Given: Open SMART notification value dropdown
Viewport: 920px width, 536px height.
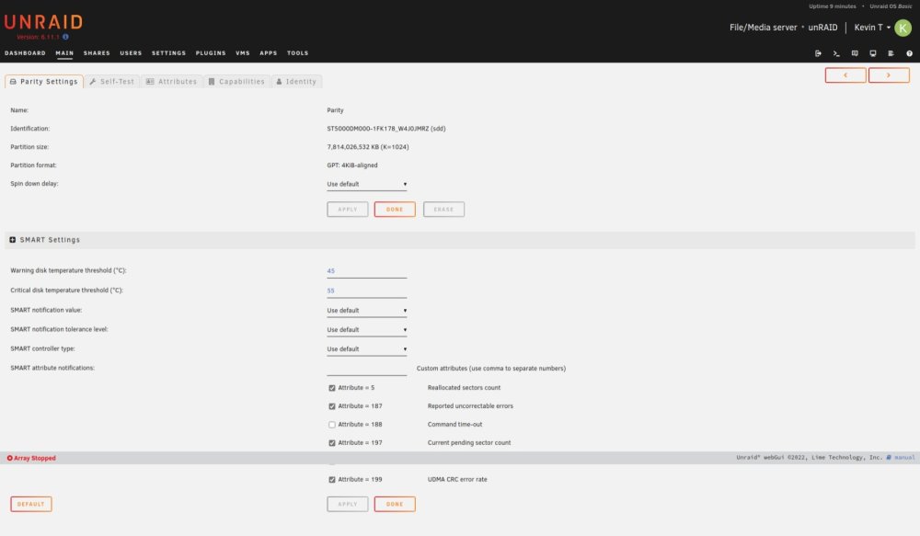Looking at the screenshot, I should pos(367,310).
